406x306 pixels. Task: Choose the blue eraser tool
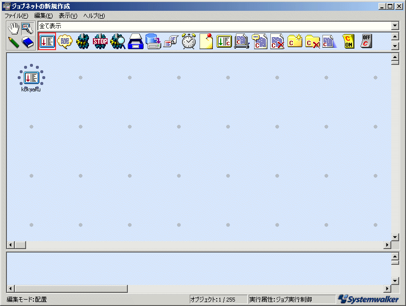28,42
